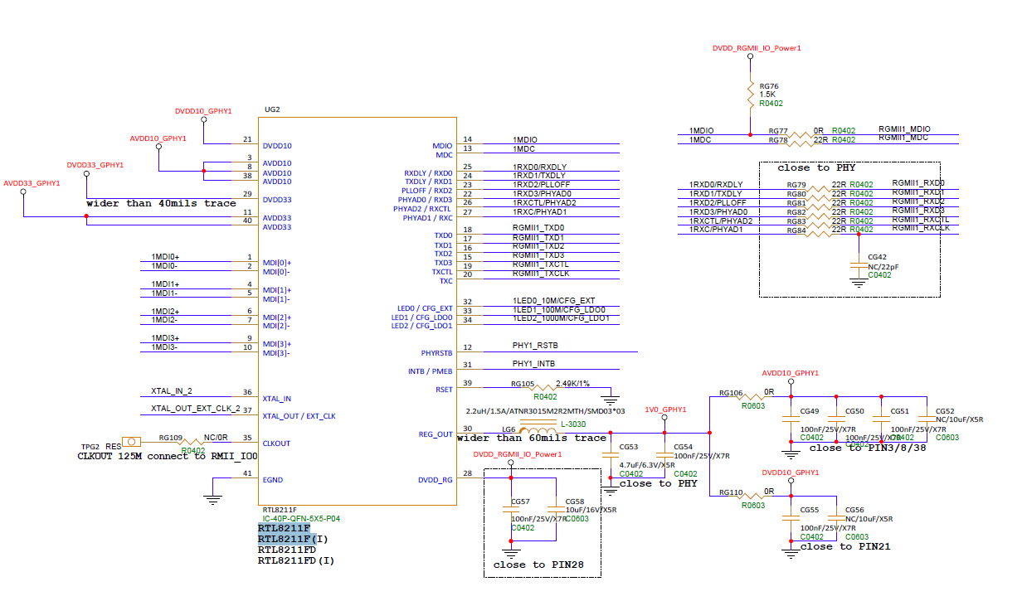
Task: Click the AVDD33_GPHY1 power port circle
Action: click(23, 191)
